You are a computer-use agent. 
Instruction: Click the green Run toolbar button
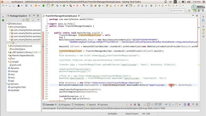coord(64,6)
